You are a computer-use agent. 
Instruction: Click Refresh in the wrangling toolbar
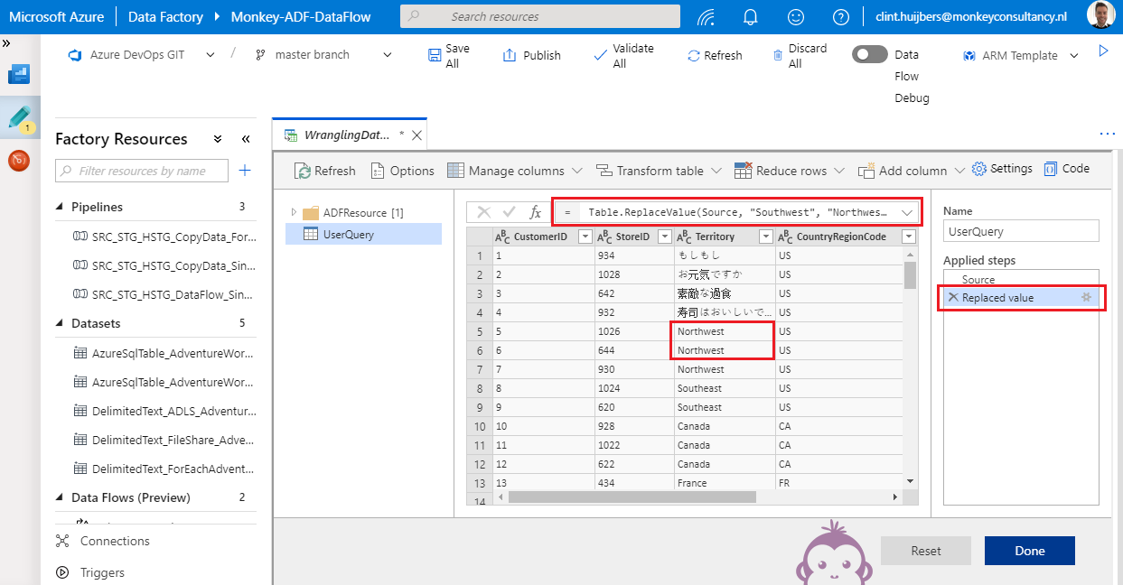pos(325,171)
